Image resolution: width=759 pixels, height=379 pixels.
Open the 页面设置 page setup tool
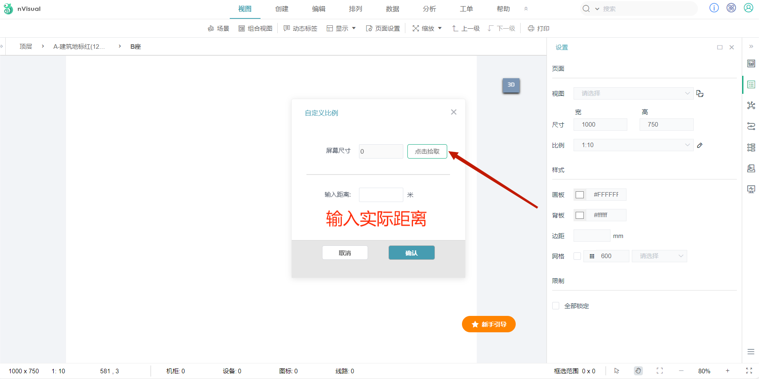pos(383,28)
